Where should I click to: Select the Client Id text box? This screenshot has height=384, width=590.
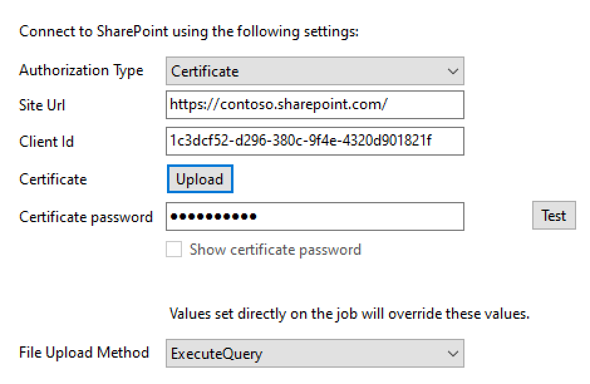tap(314, 142)
